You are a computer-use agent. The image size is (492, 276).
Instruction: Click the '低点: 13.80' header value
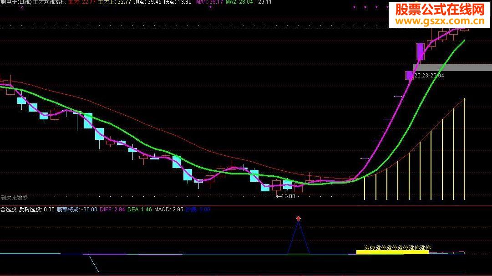178,2
